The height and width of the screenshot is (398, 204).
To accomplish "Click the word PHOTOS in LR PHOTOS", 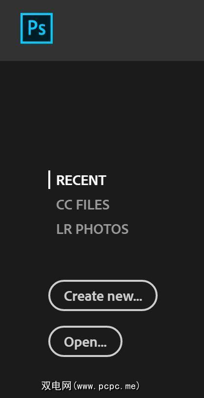I will pos(102,229).
